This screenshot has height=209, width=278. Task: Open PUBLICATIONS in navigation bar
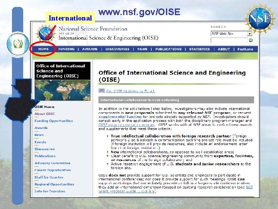pyautogui.click(x=168, y=49)
